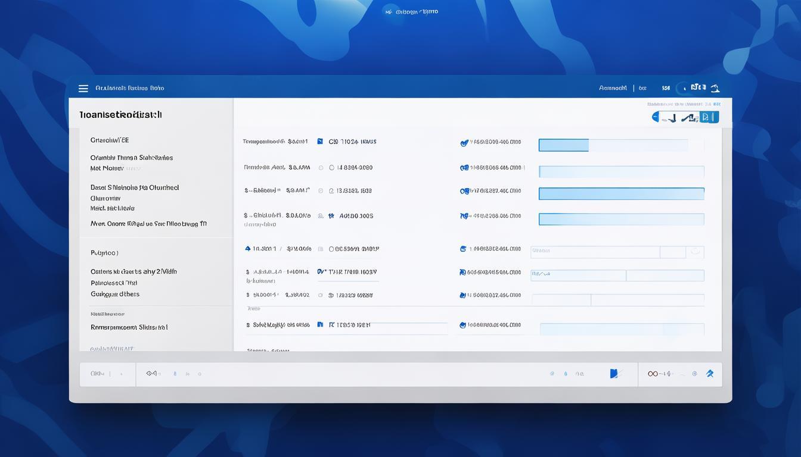Toggle the right-column blue check in the third row

464,191
